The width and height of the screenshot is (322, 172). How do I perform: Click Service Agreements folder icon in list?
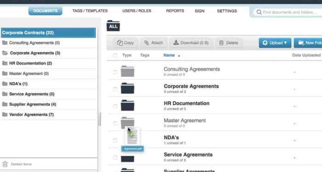coord(127,159)
